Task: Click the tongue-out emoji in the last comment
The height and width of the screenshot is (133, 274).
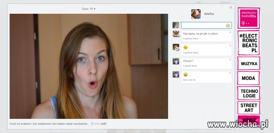Action: tap(185, 74)
